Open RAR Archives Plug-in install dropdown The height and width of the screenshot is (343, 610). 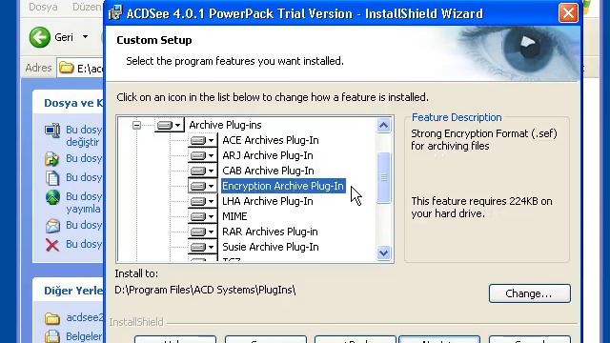coord(202,232)
